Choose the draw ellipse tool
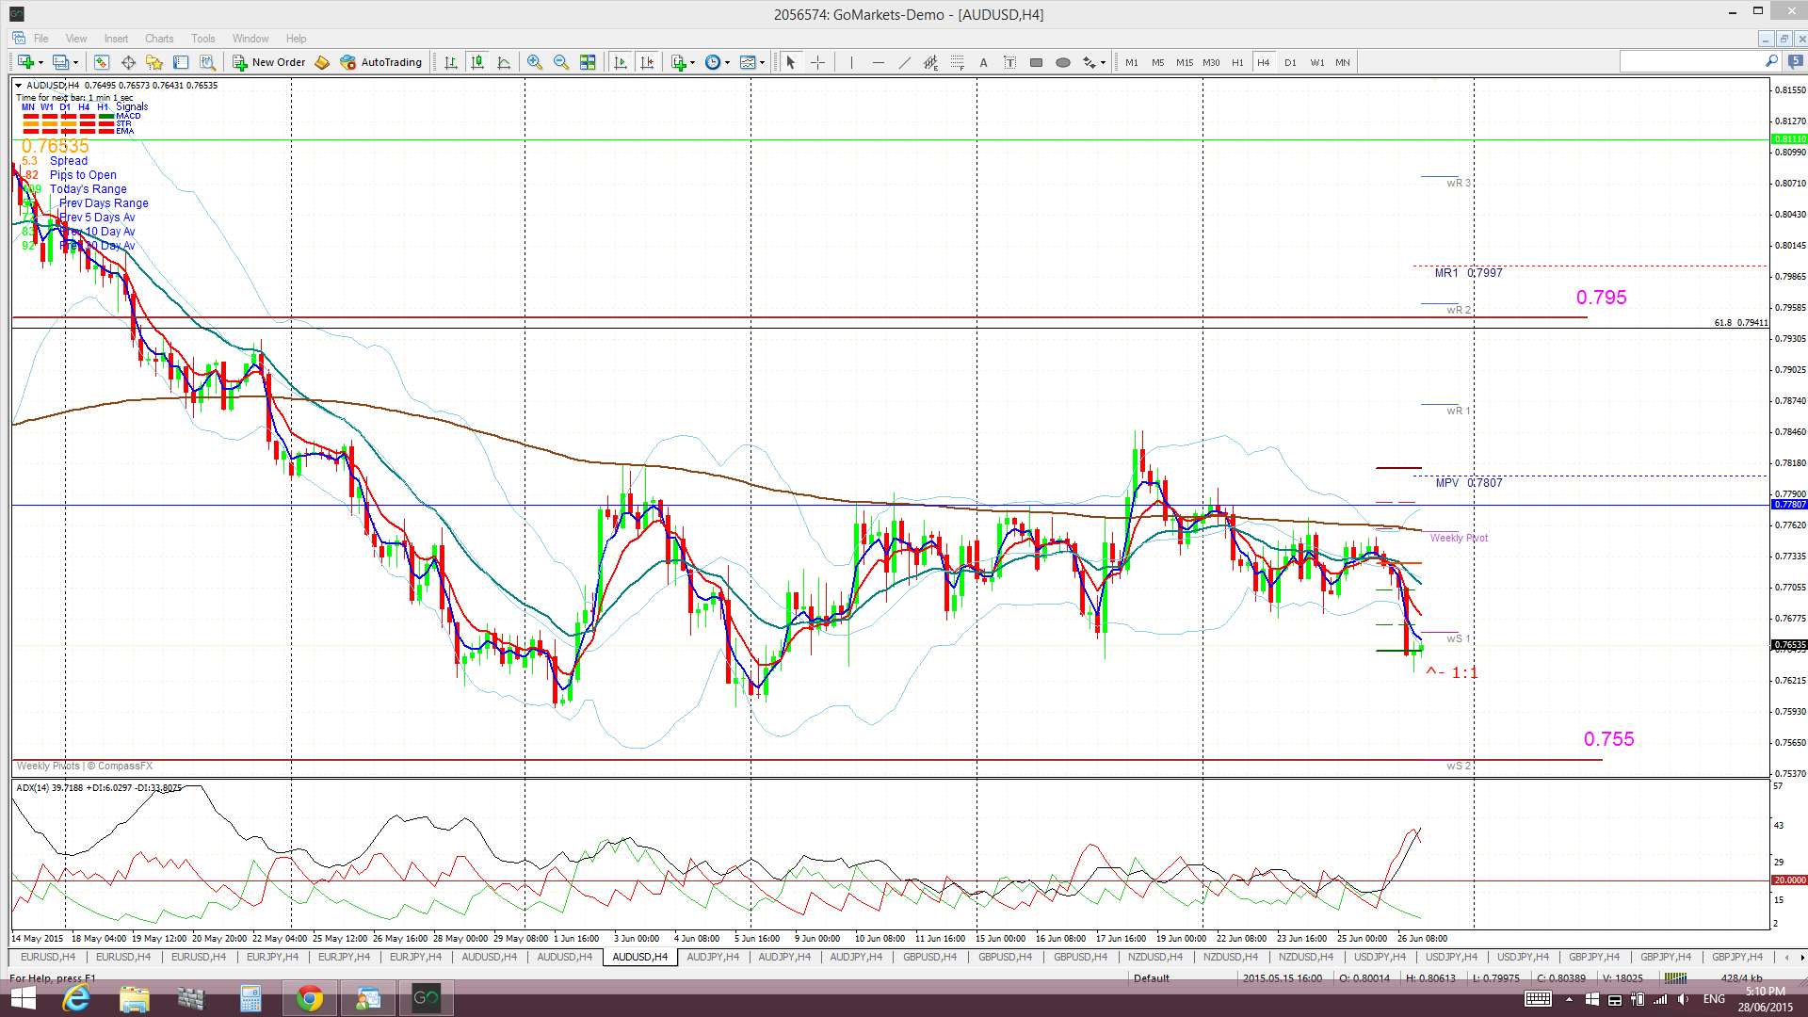The height and width of the screenshot is (1017, 1808). click(x=1062, y=62)
